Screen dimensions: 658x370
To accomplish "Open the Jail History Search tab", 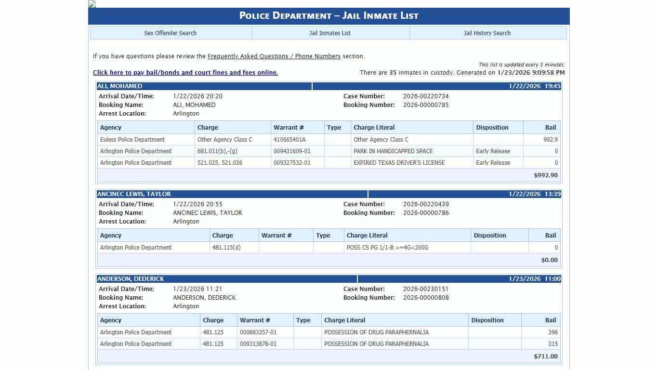I will click(x=487, y=33).
